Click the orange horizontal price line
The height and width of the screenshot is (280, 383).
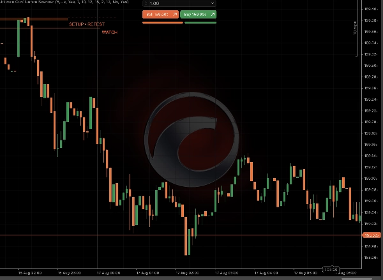(x=181, y=235)
